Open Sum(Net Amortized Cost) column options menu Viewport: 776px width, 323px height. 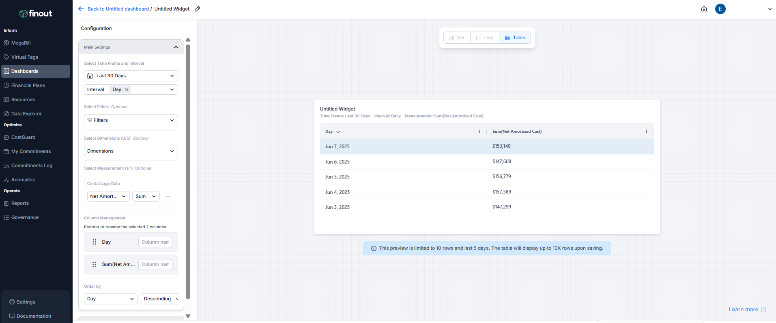646,132
